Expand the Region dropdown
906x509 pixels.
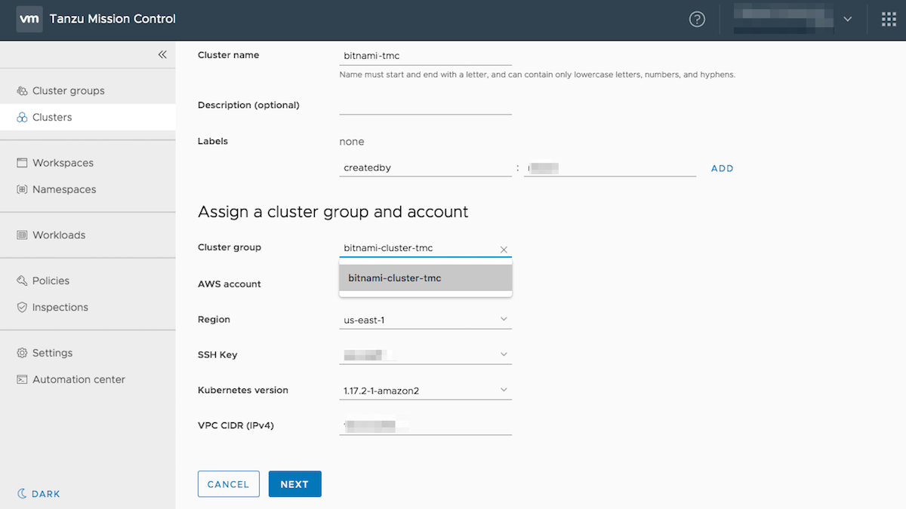pos(504,319)
